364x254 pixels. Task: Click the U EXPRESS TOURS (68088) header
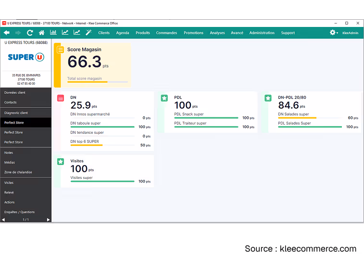(x=26, y=42)
